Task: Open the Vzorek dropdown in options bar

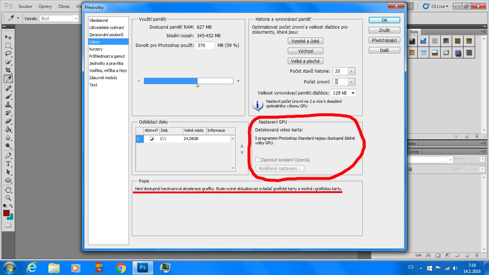Action: coord(59,19)
